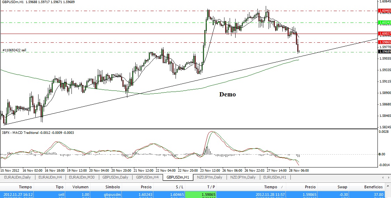This screenshot has width=391, height=198.
Task: Click the right chart-tab scroll arrow
Action: click(x=389, y=177)
